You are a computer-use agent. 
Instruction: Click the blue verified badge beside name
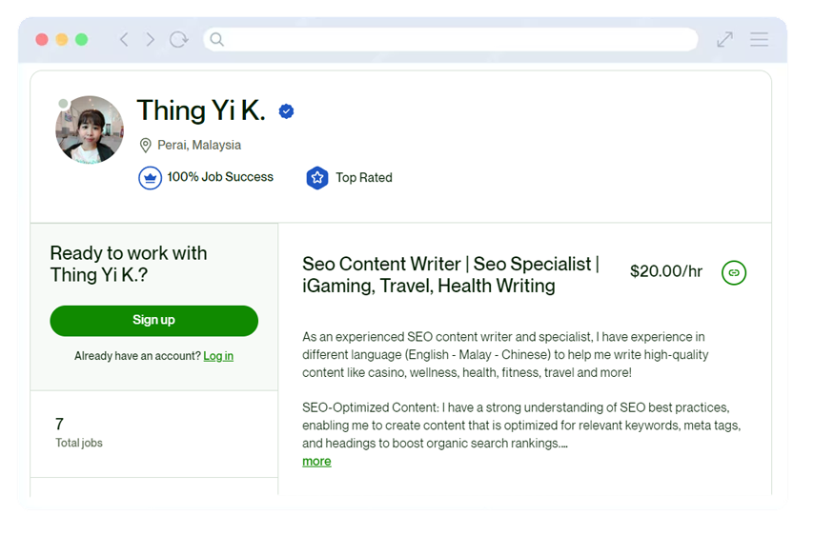(286, 111)
